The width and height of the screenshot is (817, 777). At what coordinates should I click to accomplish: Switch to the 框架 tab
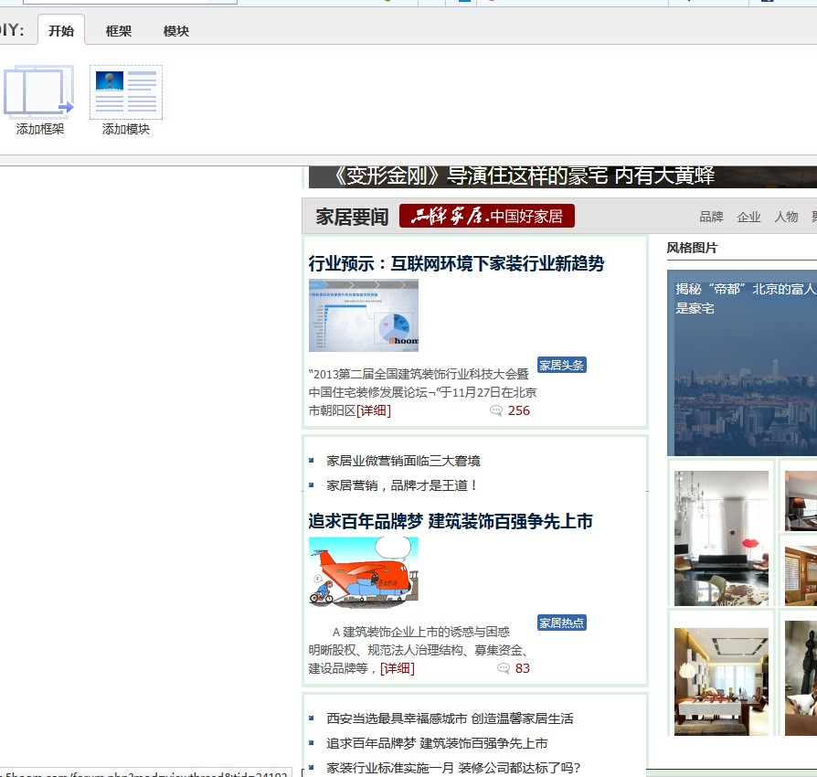click(118, 31)
